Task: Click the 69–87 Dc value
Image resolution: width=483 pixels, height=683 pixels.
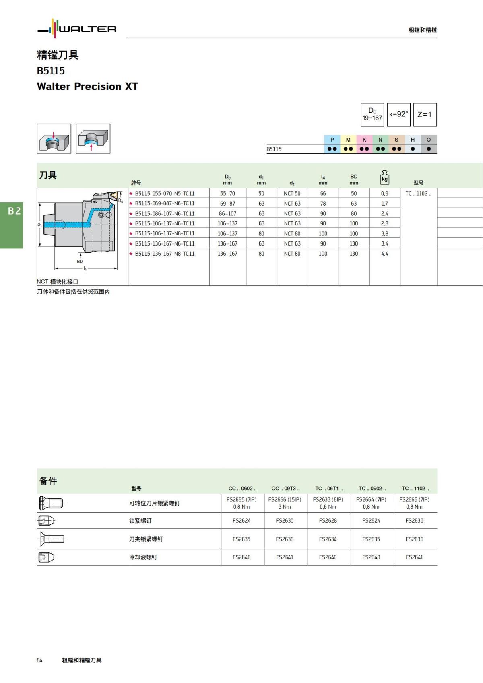Action: click(227, 203)
